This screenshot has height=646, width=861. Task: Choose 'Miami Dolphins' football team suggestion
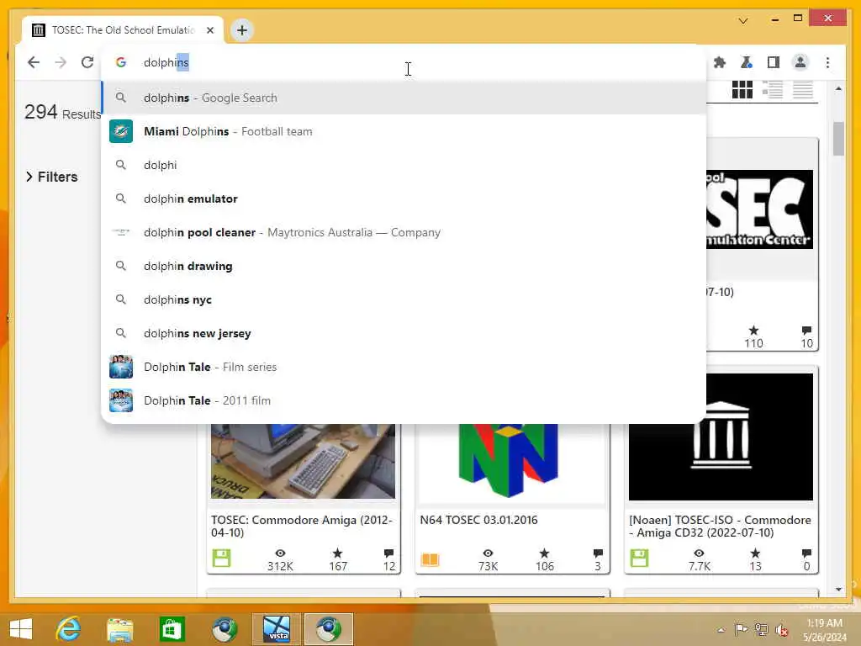point(404,131)
